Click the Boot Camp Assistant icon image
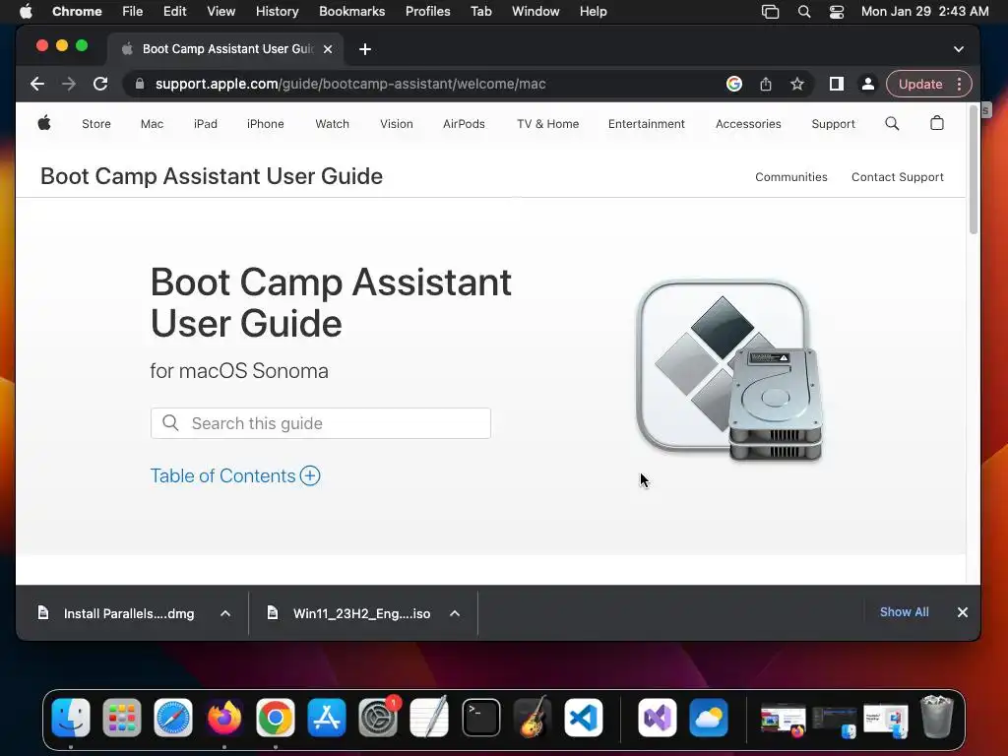1008x756 pixels. tap(729, 370)
